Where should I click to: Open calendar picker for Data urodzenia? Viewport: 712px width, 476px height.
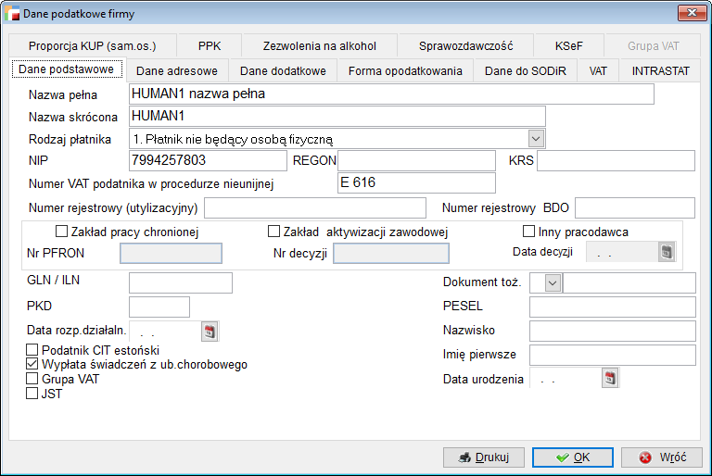click(610, 378)
